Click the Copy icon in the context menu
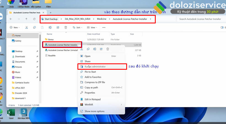Screen dimensions: 226x124 88,49
